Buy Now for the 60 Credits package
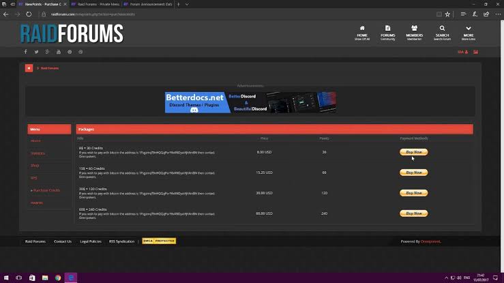This screenshot has width=504, height=283. click(414, 173)
